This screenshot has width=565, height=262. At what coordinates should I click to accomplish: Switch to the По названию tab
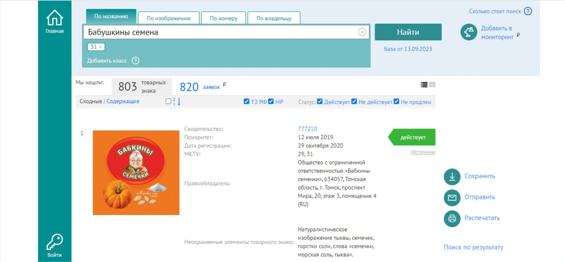[111, 16]
